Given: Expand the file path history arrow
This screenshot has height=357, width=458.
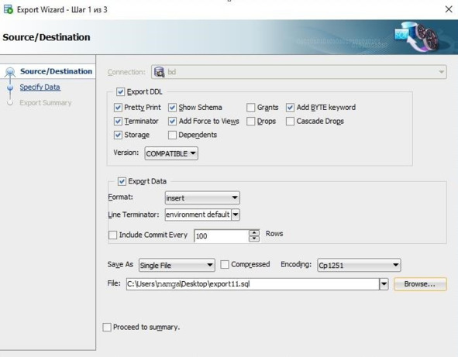Looking at the screenshot, I should pos(384,284).
